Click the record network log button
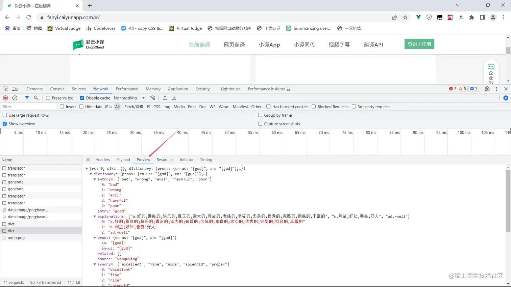511x287 pixels. click(x=5, y=98)
